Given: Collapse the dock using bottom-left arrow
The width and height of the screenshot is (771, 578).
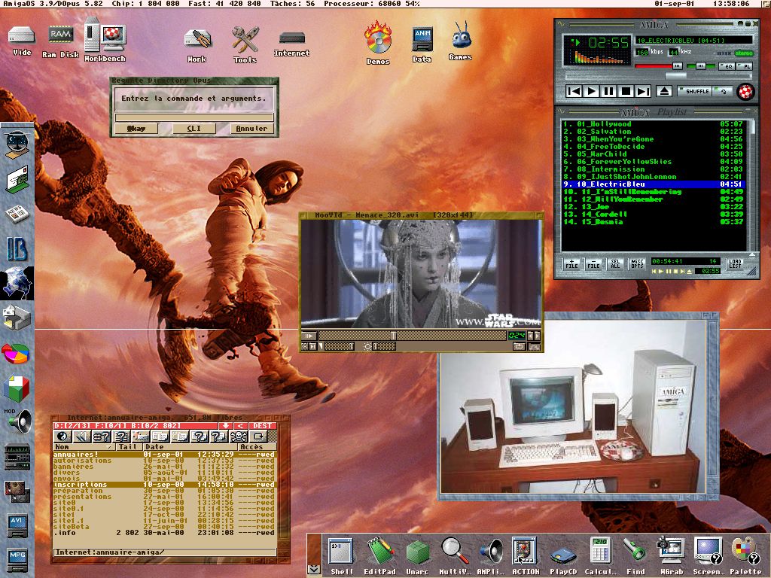Looking at the screenshot, I should tap(314, 570).
